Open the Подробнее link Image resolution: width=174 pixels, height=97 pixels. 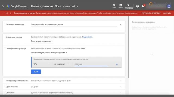88,37
